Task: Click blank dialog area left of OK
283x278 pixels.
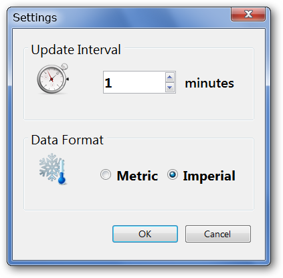Action: [62, 234]
